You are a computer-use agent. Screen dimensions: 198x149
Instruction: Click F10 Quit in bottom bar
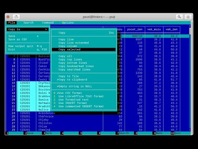coord(176,133)
